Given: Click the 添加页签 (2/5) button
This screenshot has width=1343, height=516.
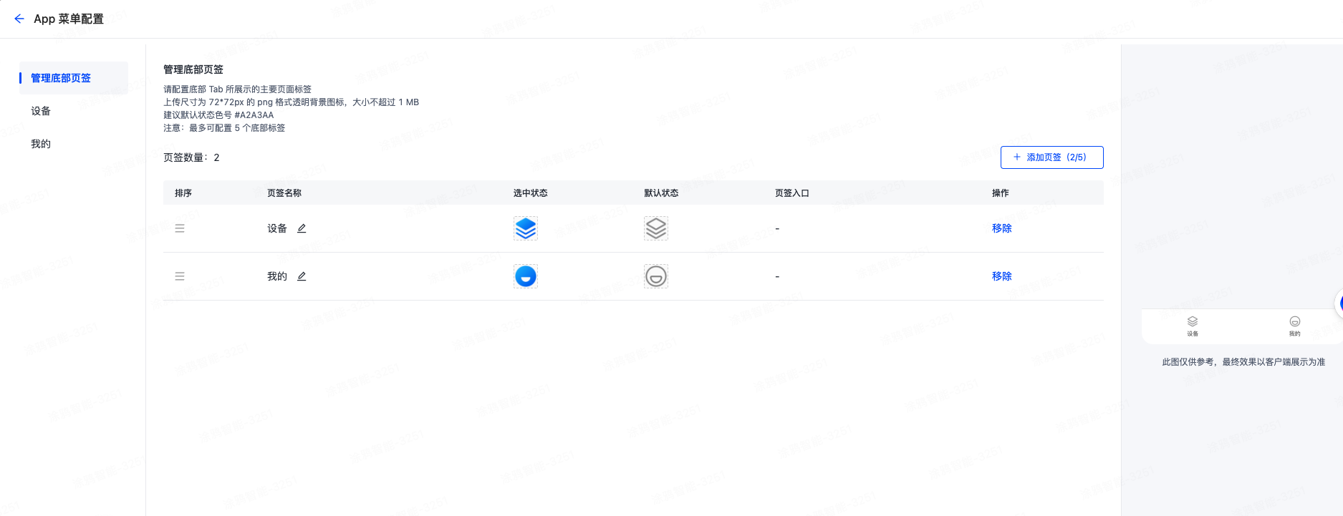Looking at the screenshot, I should point(1051,157).
